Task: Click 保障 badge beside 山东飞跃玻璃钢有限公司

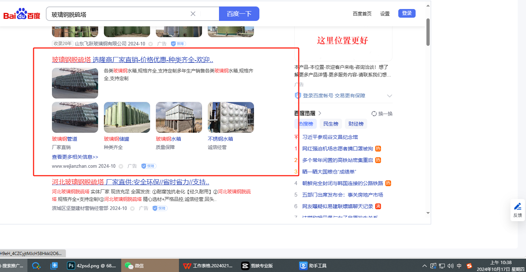Action: tap(178, 44)
